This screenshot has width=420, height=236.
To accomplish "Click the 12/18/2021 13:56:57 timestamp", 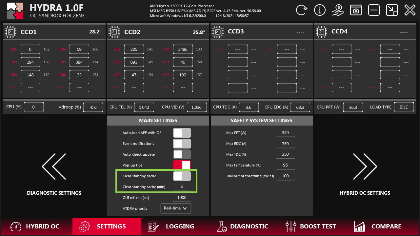I will [232, 16].
